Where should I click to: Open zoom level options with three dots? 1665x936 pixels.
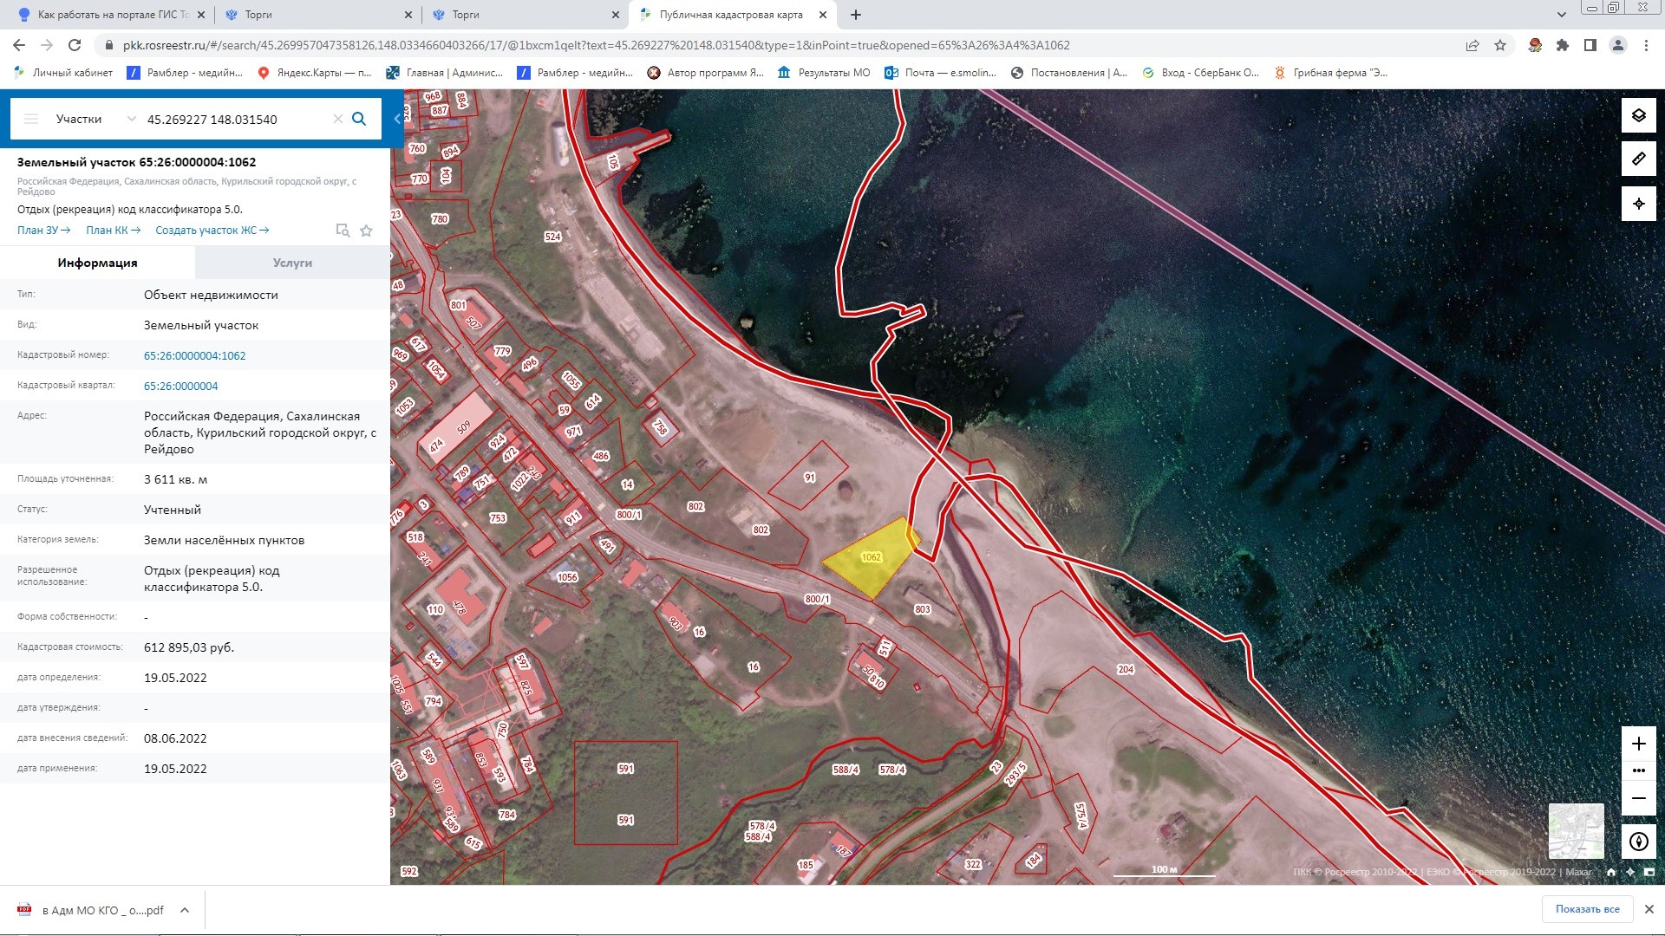tap(1638, 770)
